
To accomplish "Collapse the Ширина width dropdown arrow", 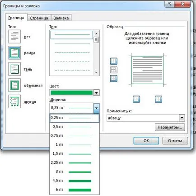I will [x=96, y=108].
